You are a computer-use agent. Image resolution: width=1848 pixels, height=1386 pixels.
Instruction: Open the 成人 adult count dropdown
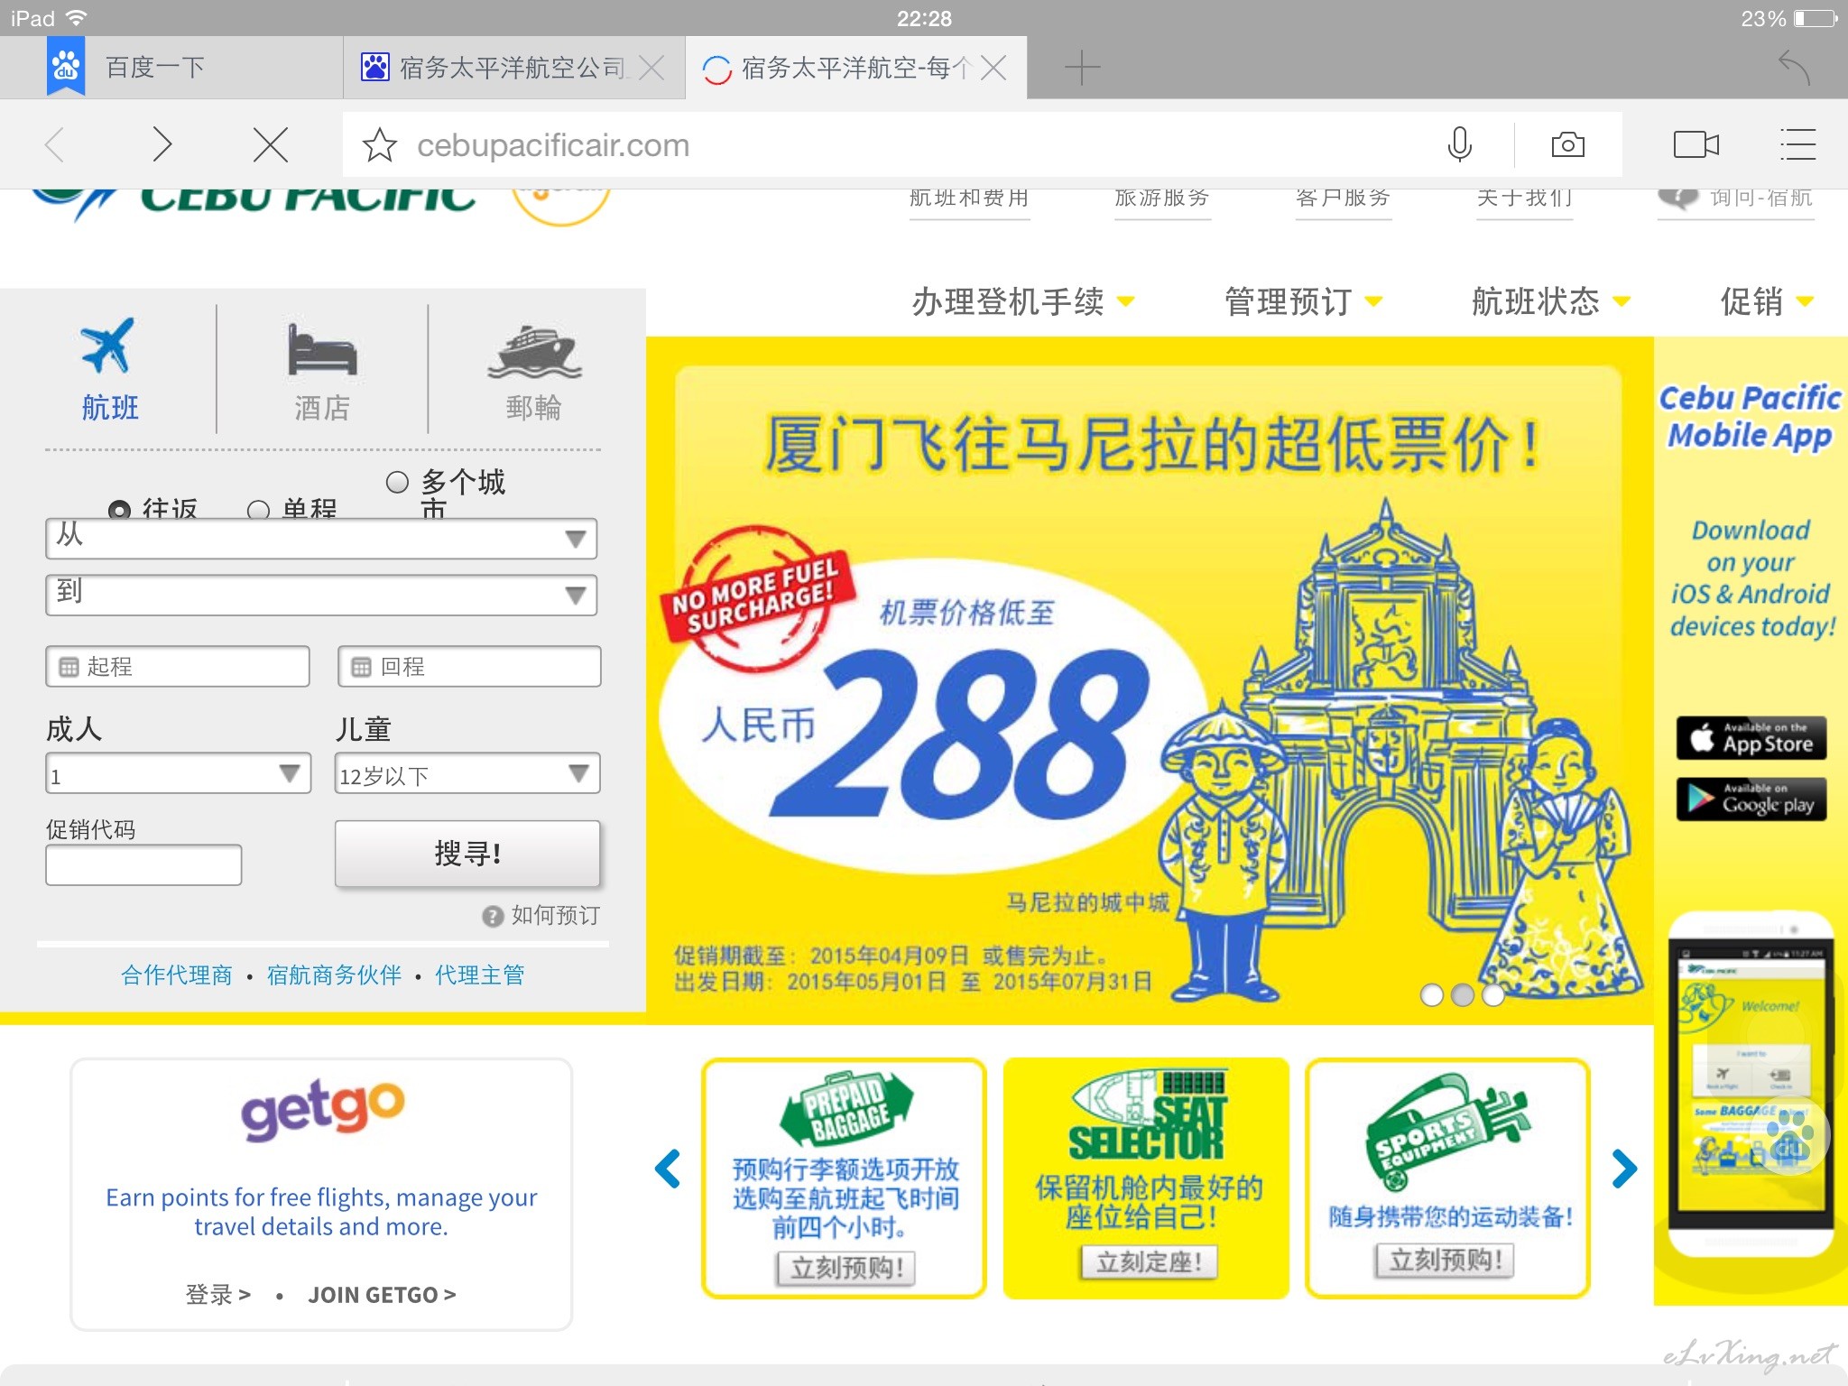pyautogui.click(x=178, y=773)
